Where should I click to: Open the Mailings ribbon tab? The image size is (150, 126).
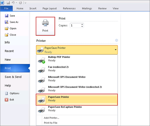click(87, 9)
